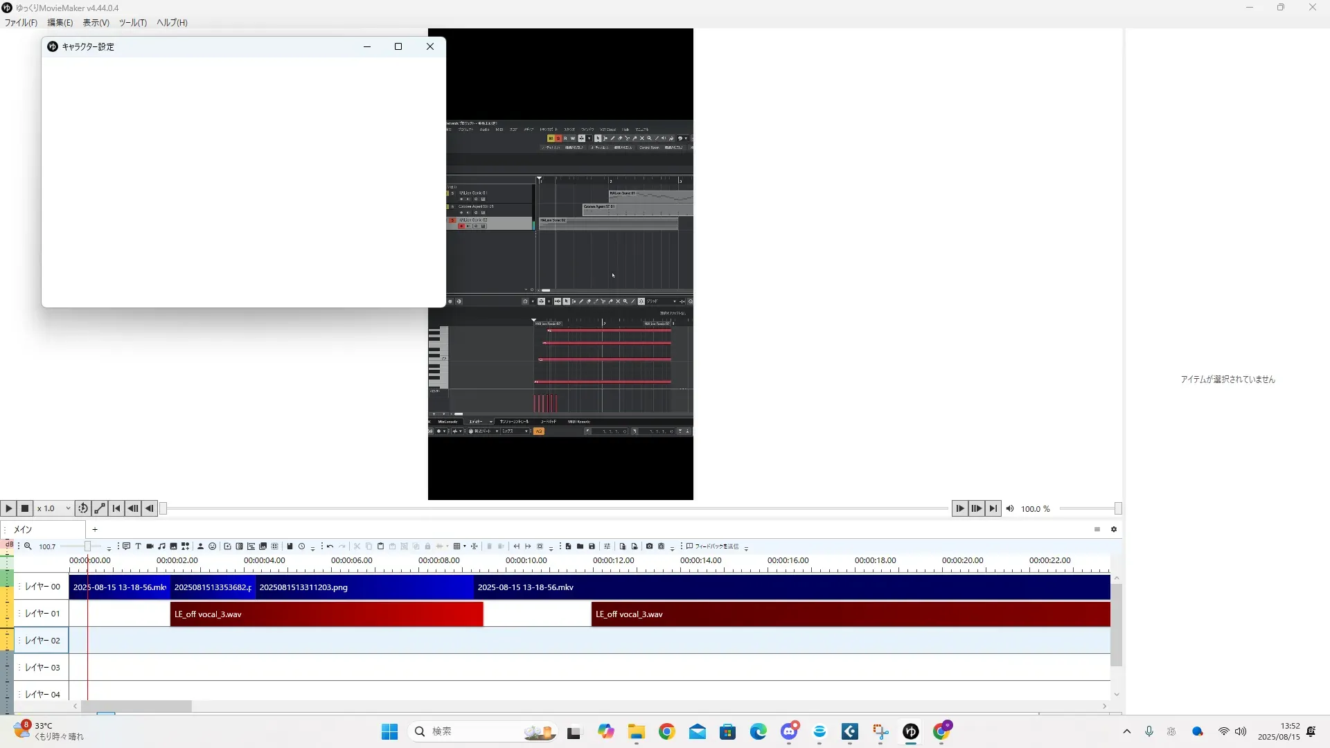Click the save project floppy disk icon
This screenshot has width=1330, height=748.
coord(592,546)
